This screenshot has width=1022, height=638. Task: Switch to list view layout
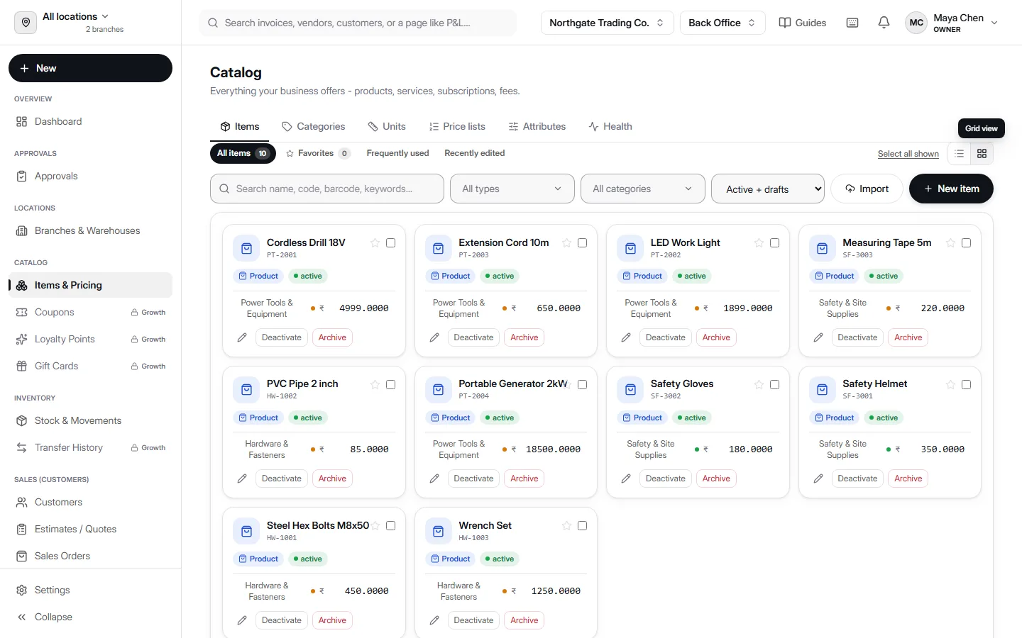coord(960,154)
